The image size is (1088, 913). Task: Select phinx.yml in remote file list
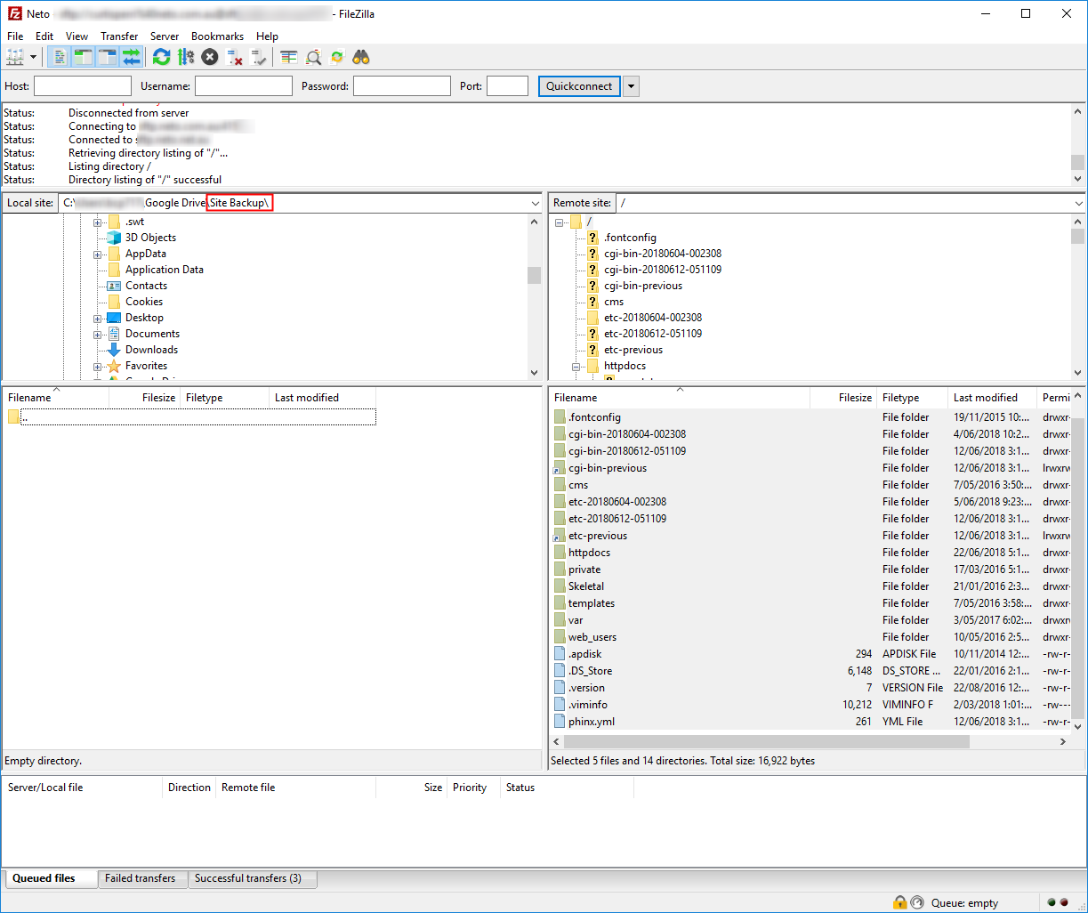click(x=592, y=722)
